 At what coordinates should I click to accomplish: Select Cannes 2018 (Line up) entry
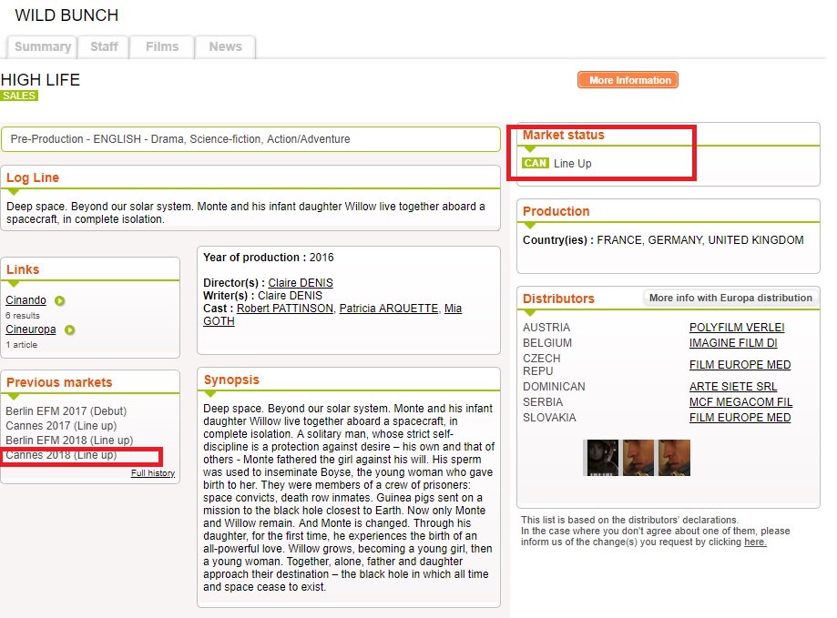(x=61, y=455)
